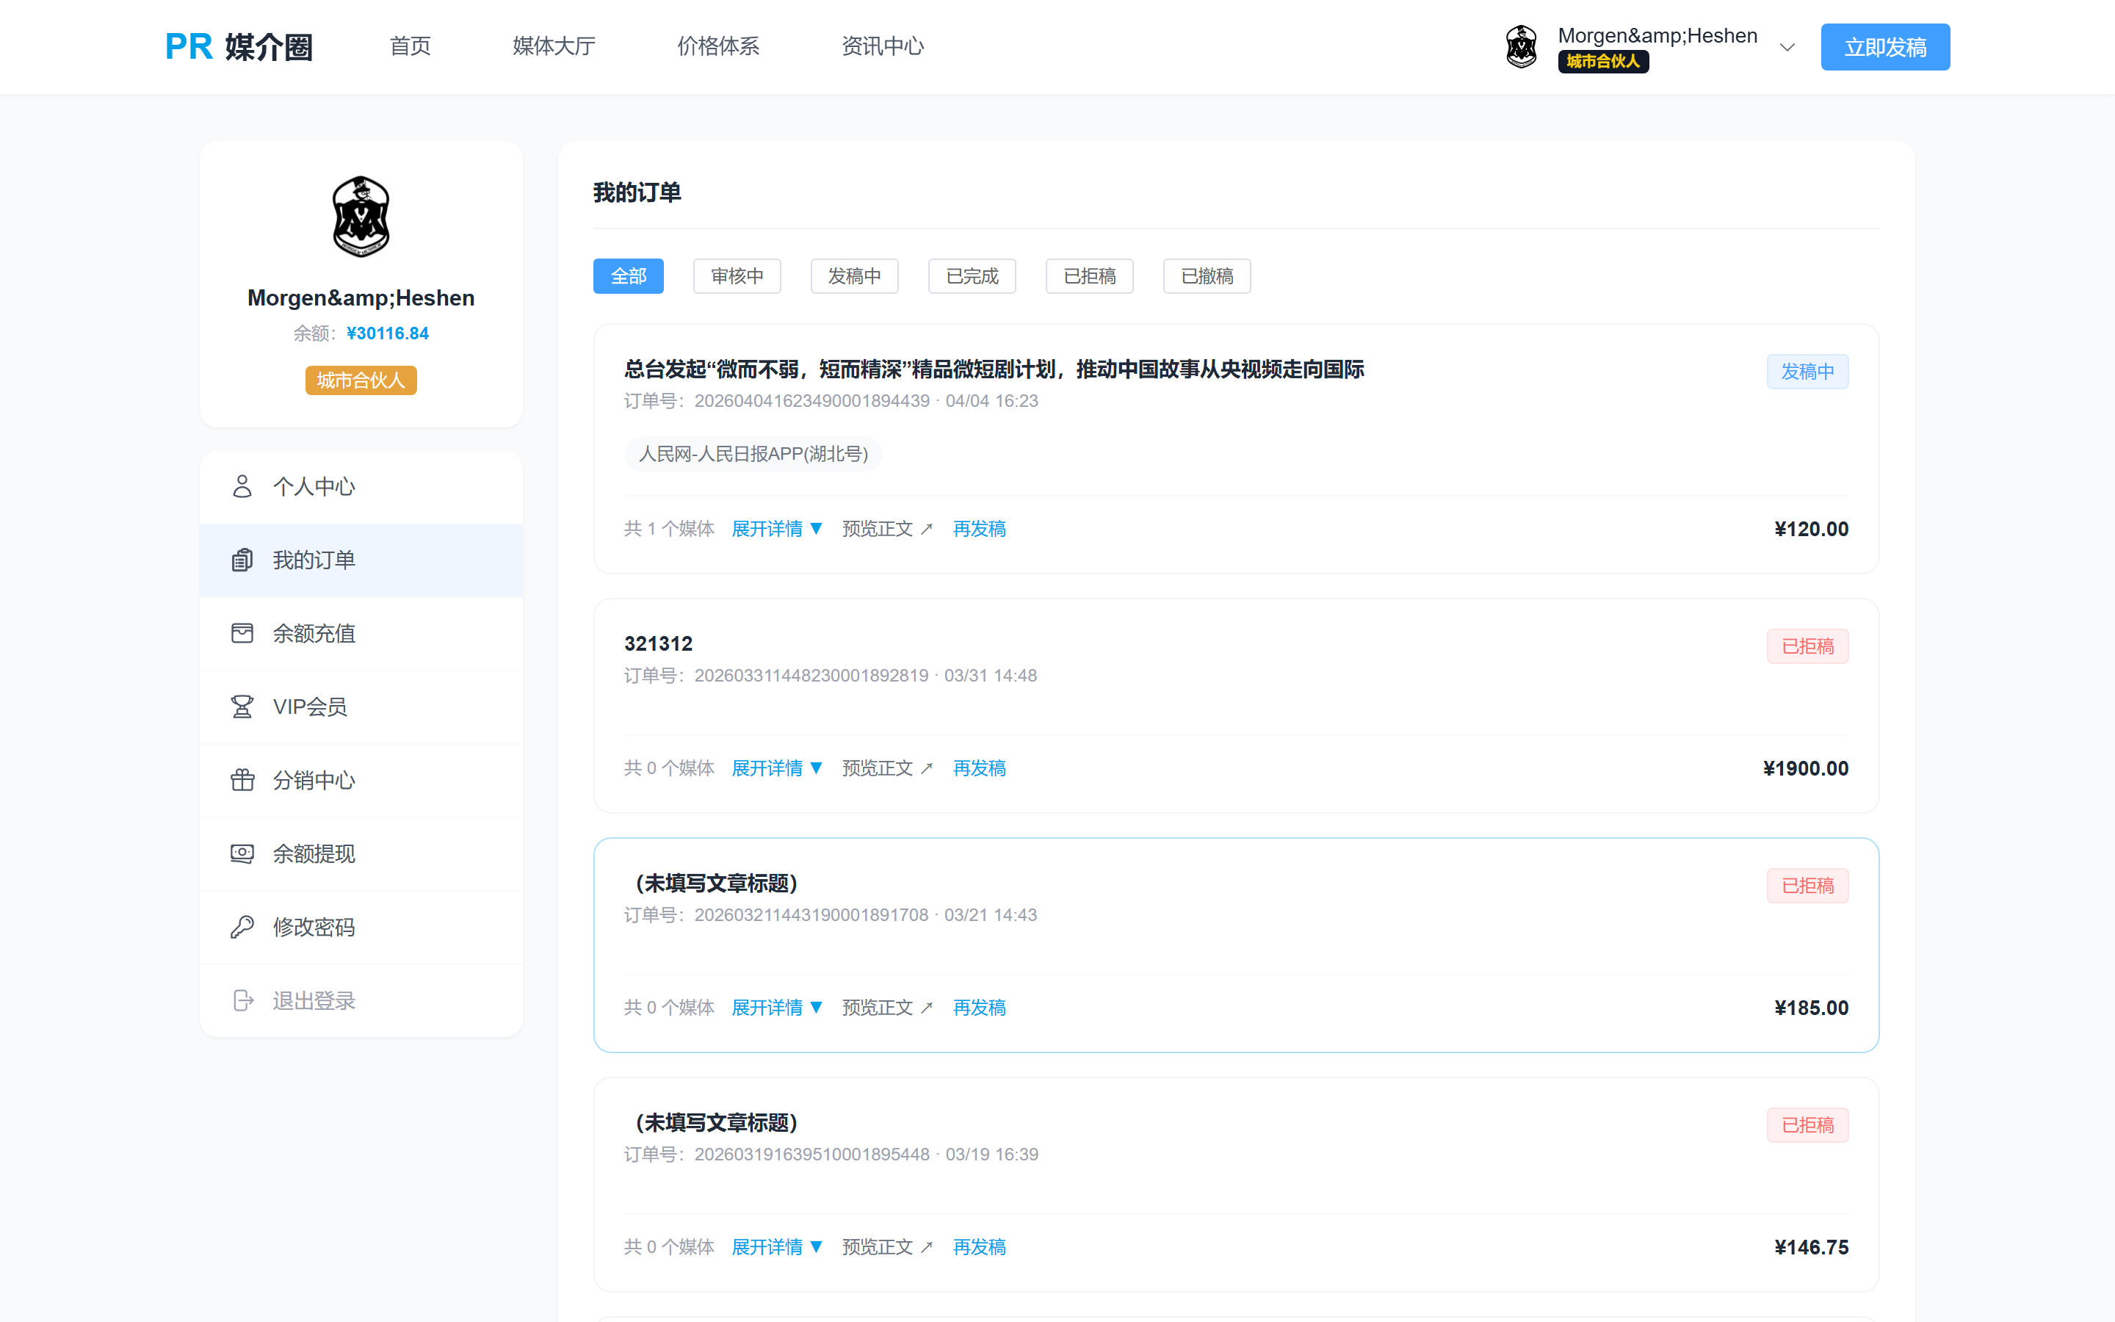Open 个人中心 in the sidebar
Viewport: 2115px width, 1322px height.
pyautogui.click(x=361, y=486)
